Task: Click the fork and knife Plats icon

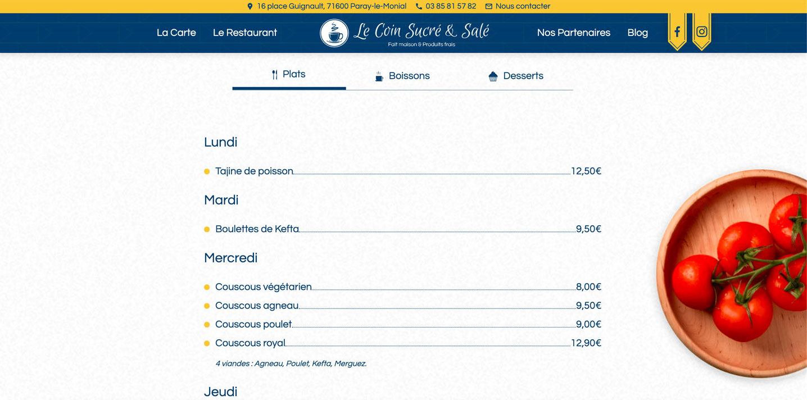Action: (275, 75)
